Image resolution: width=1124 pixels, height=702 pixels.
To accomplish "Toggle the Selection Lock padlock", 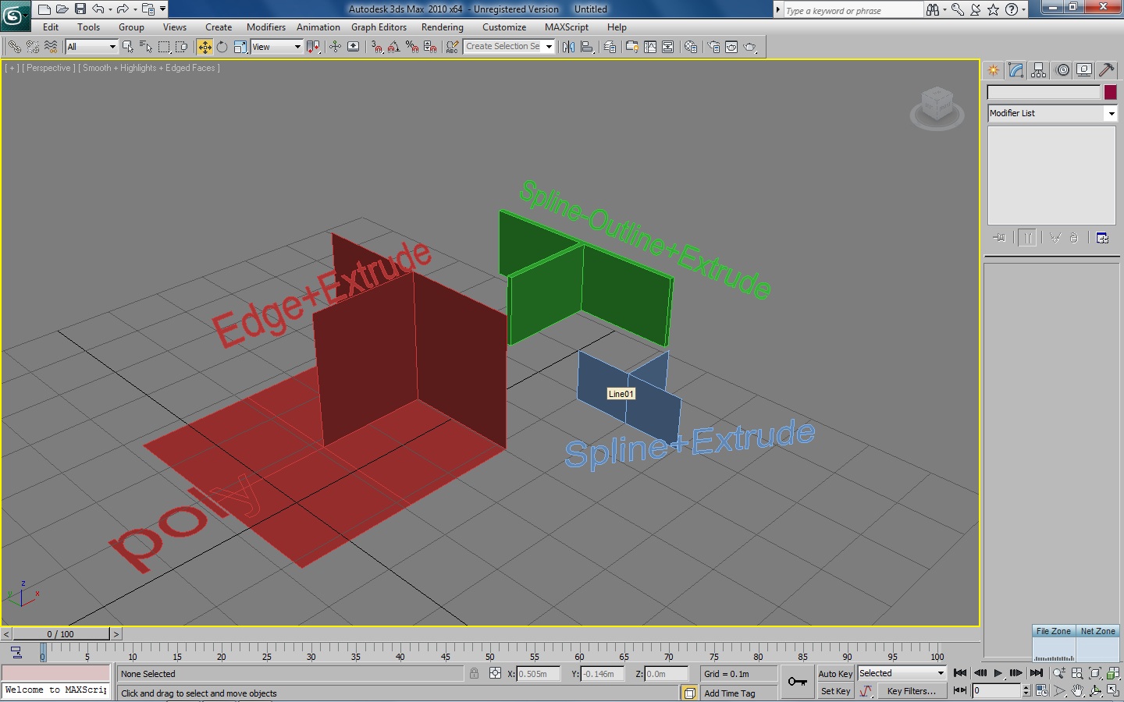I will (474, 673).
